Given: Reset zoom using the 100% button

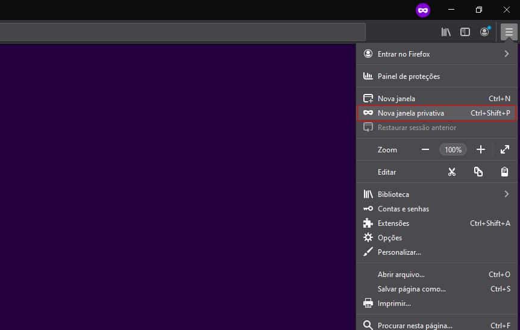Looking at the screenshot, I should pyautogui.click(x=453, y=150).
